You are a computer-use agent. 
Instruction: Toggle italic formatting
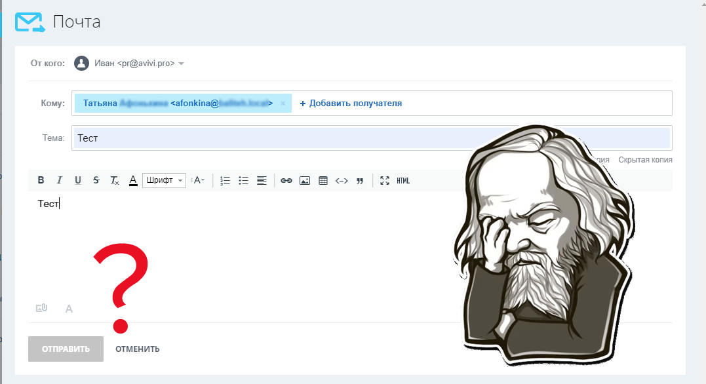coord(60,180)
